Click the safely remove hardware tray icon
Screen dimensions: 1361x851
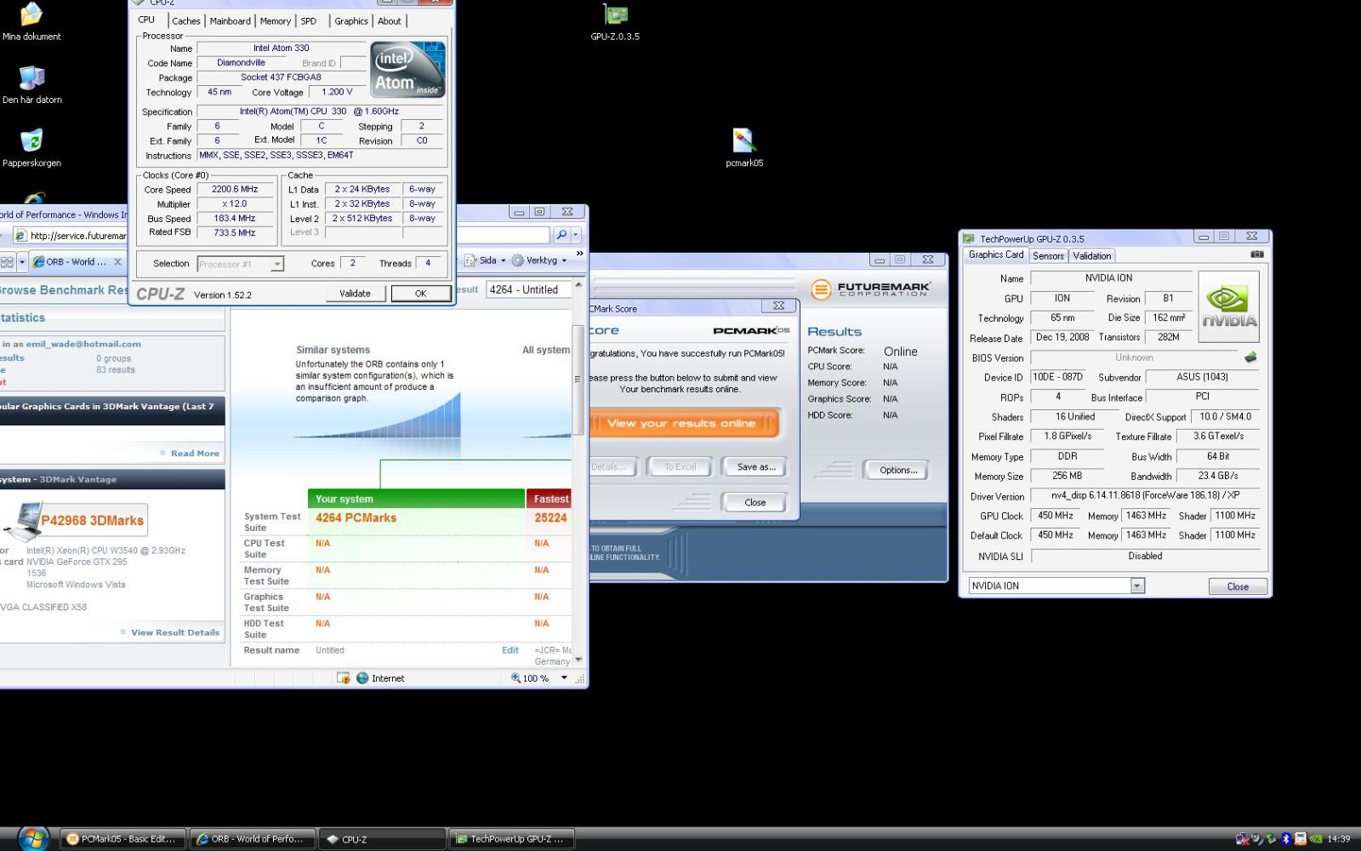click(1271, 839)
